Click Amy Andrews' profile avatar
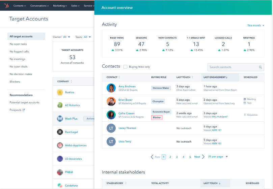Viewport: 273px width, 189px height. pyautogui.click(x=111, y=88)
